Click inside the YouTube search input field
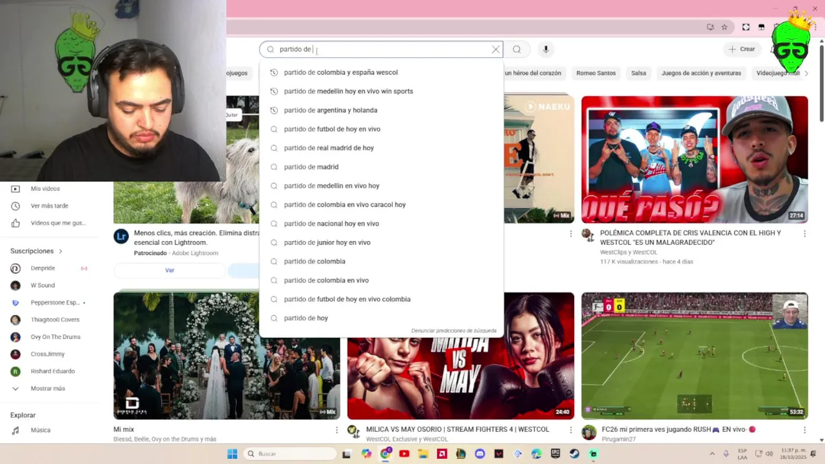Screen dimensions: 825x464 coord(382,50)
